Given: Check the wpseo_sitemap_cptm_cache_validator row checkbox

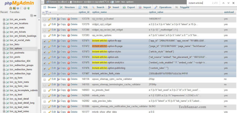Looking at the screenshot, I should [x=45, y=79].
